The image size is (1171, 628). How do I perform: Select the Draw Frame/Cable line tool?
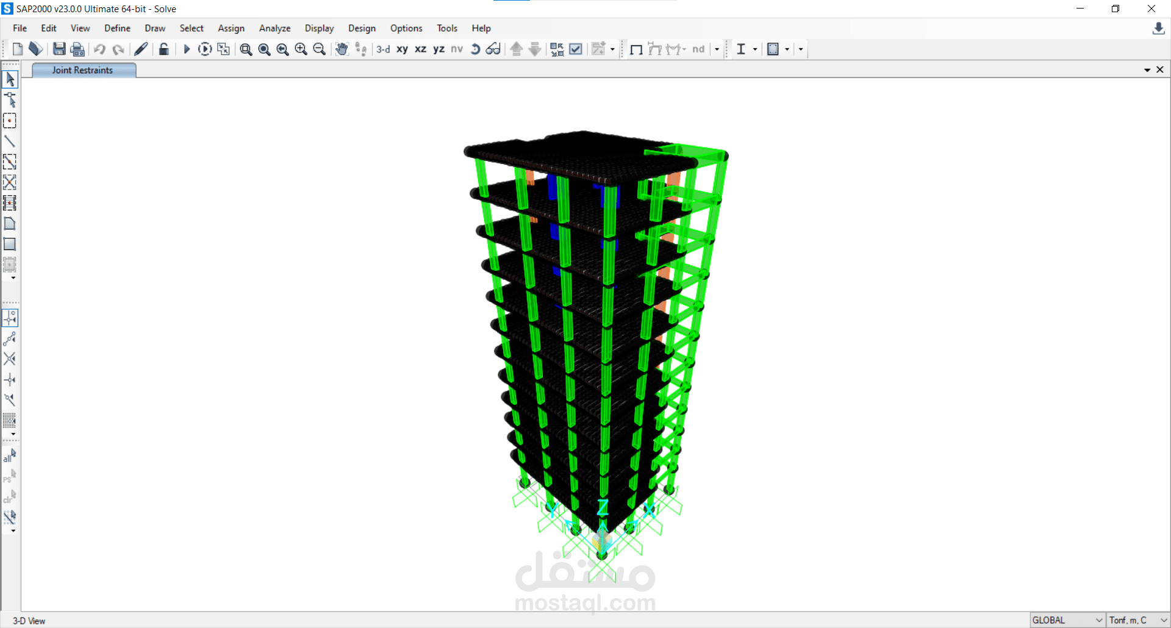click(x=10, y=141)
